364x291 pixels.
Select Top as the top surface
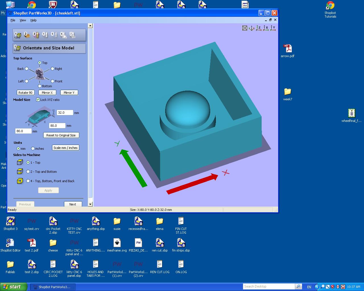coord(40,63)
